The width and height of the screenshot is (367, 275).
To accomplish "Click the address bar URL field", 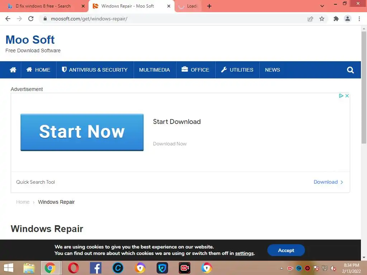I will 173,19.
